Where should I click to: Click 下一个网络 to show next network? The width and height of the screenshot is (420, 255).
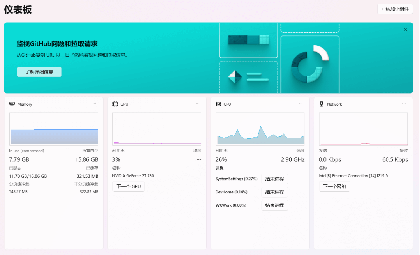[x=334, y=187]
